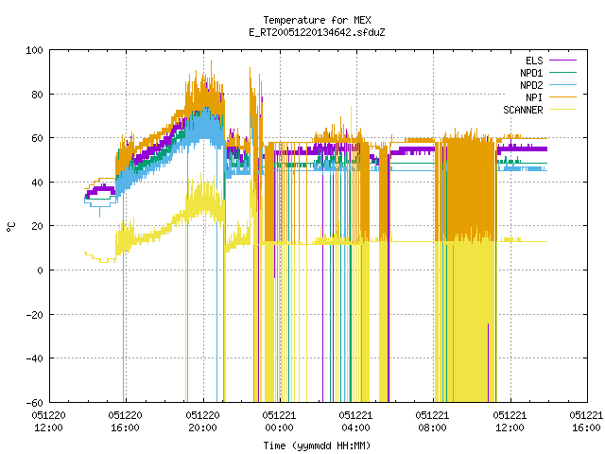Viewport: 605px width, 454px height.
Task: Click the y-axis value 80
Action: pos(37,95)
